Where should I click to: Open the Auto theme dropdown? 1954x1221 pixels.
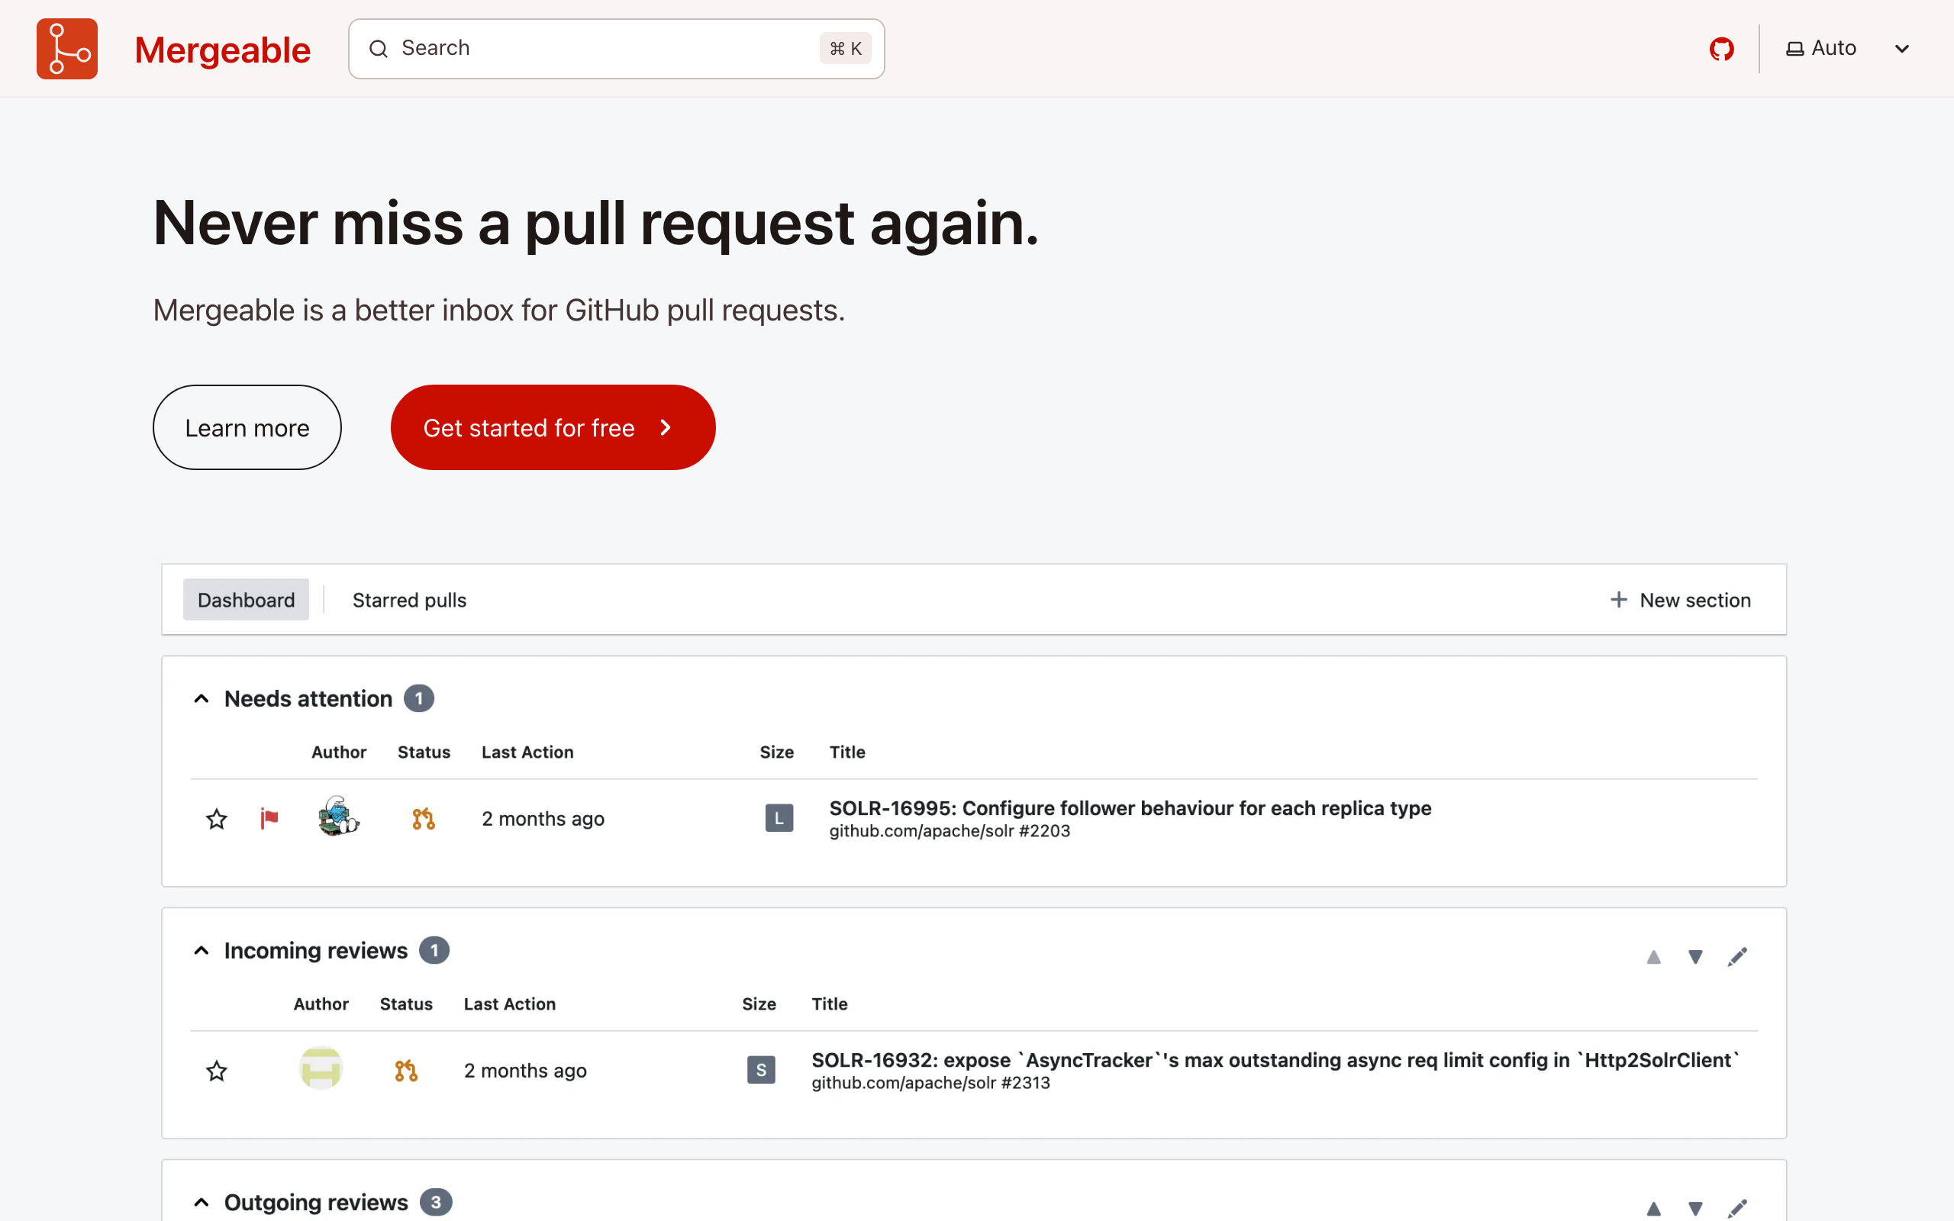click(1847, 48)
